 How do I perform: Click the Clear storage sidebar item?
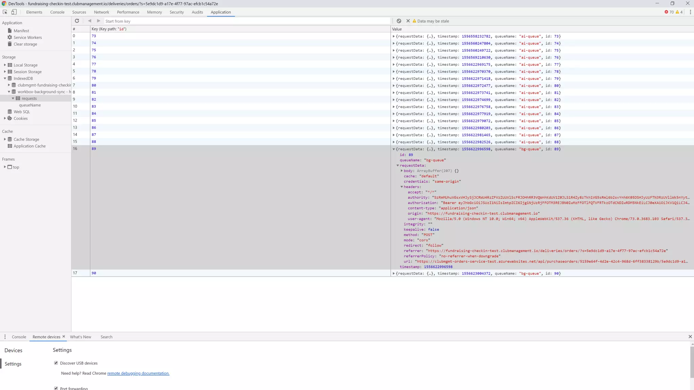25,44
